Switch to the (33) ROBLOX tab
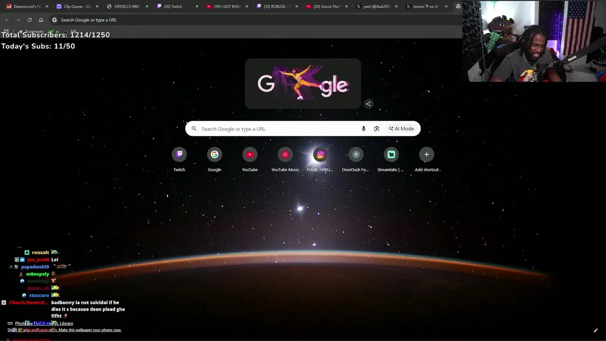 tap(277, 7)
